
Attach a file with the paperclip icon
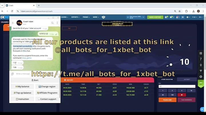(x=13, y=74)
